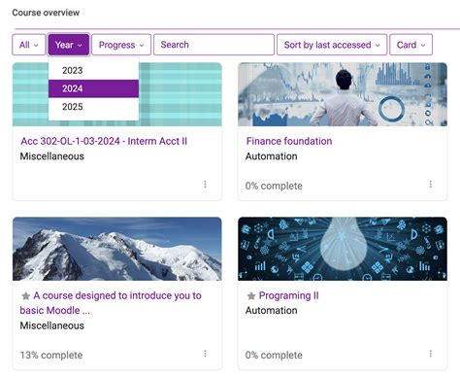Click into the Search courses field
Image resolution: width=460 pixels, height=376 pixels.
(214, 45)
